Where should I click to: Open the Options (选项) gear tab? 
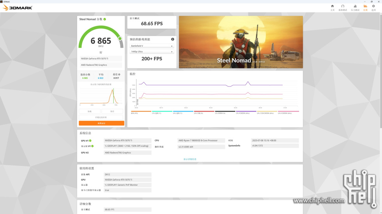(x=373, y=8)
